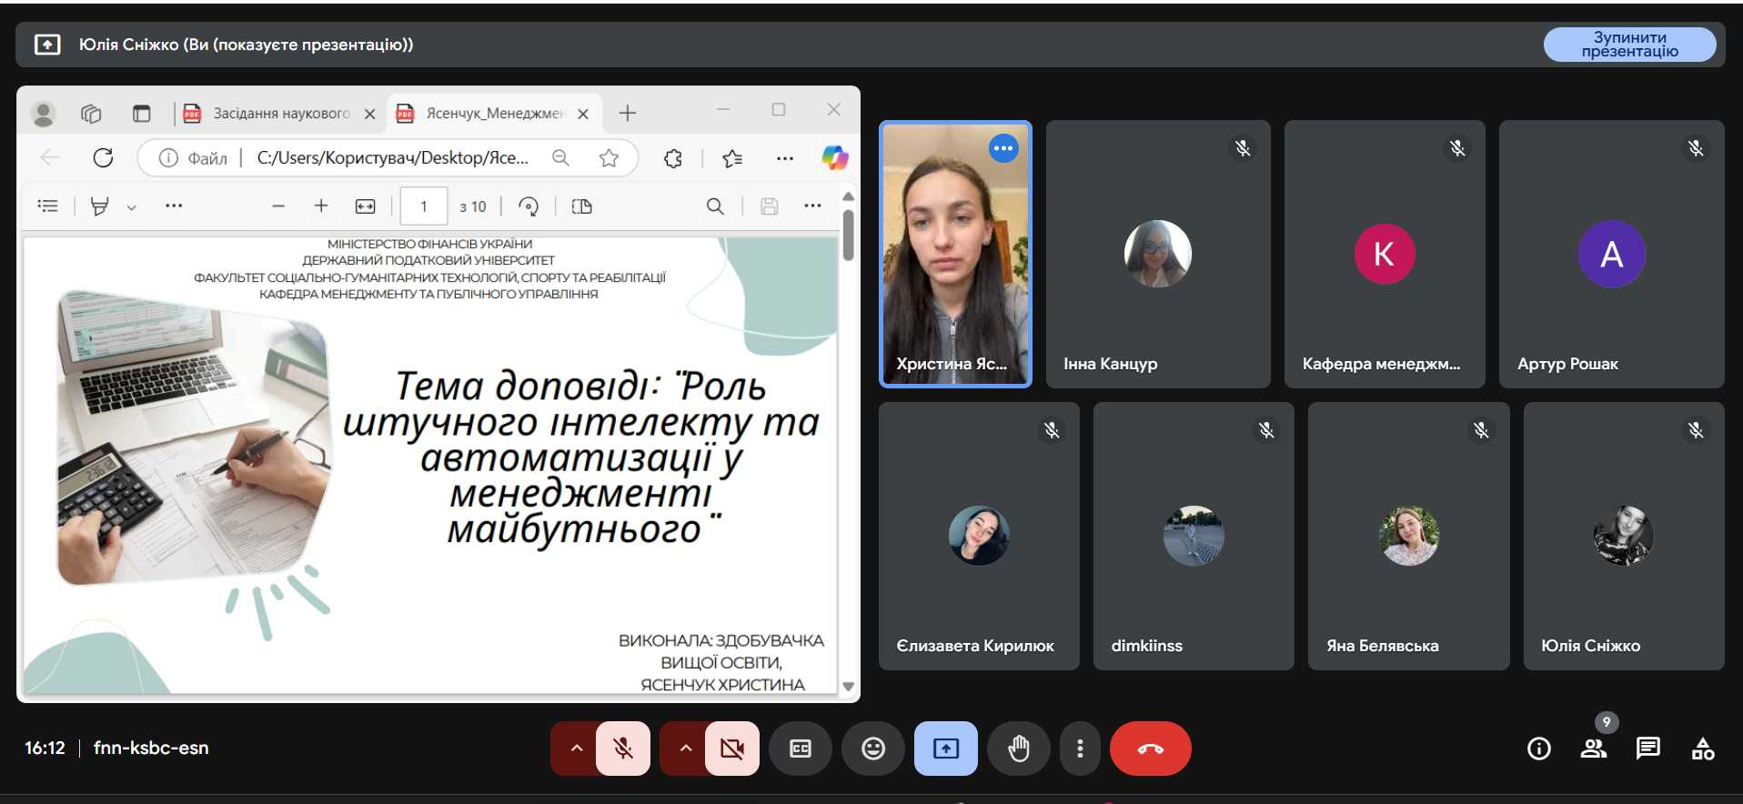Image resolution: width=1743 pixels, height=804 pixels.
Task: Select Артур Рошак participant tile
Action: click(1612, 255)
